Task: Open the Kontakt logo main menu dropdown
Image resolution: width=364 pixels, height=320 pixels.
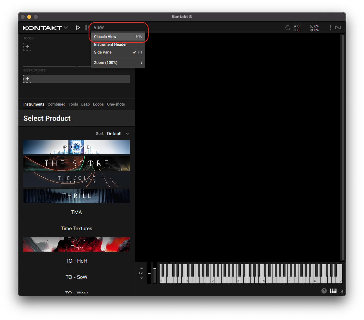Action: (x=45, y=28)
